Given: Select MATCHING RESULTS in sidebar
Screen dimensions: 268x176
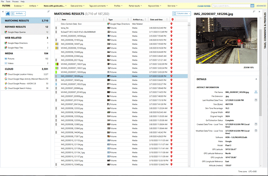Looking at the screenshot, I should point(26,21).
